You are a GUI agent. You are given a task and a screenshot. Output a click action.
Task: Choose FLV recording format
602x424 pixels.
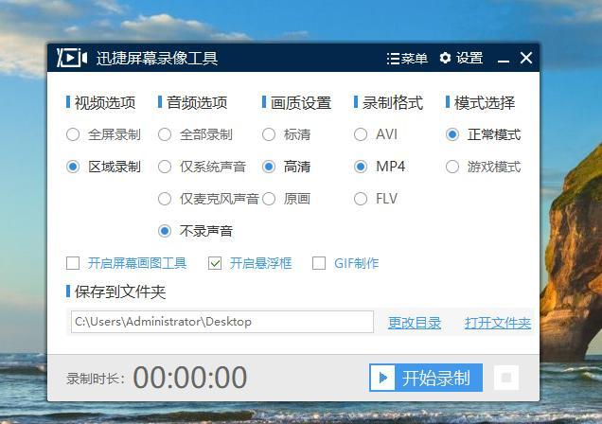click(x=361, y=199)
